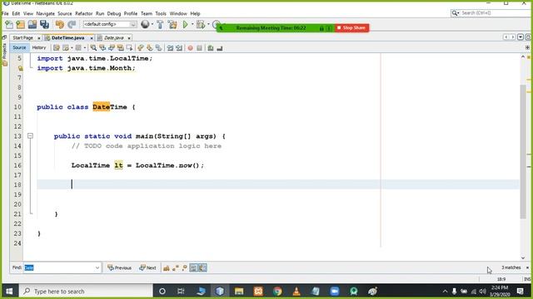Click the Debug Project icon

pyautogui.click(x=201, y=24)
